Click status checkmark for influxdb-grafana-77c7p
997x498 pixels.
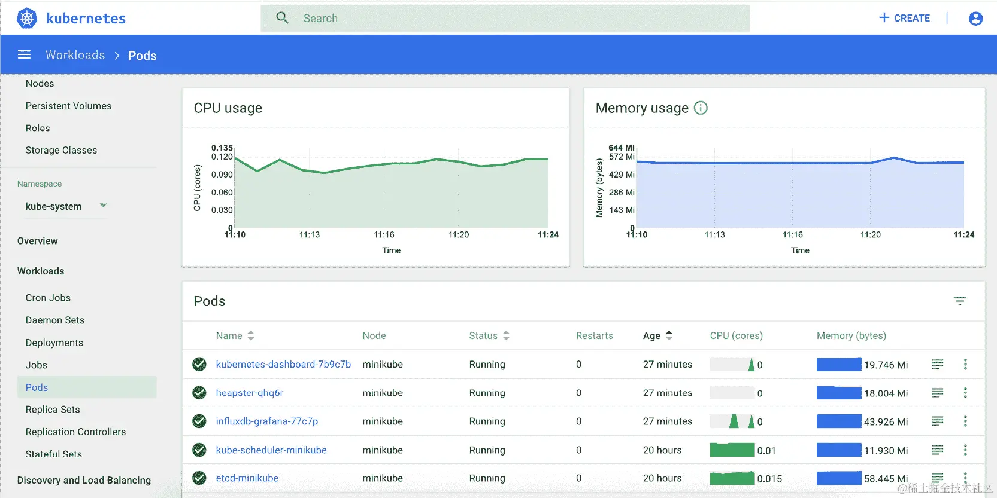click(x=199, y=421)
